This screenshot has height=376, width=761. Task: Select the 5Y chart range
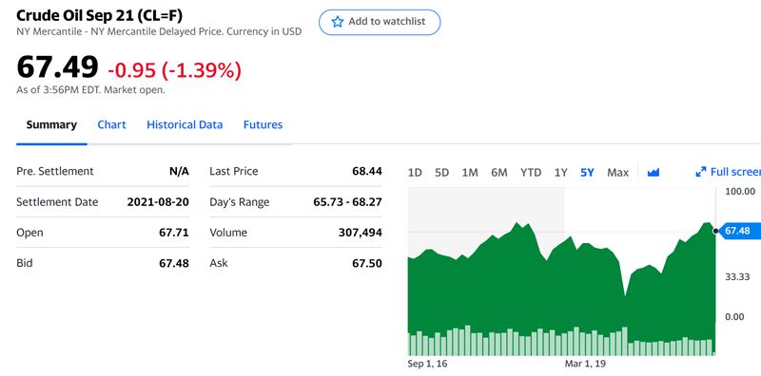point(587,173)
